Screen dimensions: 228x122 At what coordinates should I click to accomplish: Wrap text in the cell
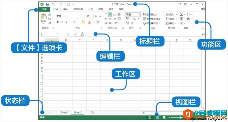click(x=119, y=14)
